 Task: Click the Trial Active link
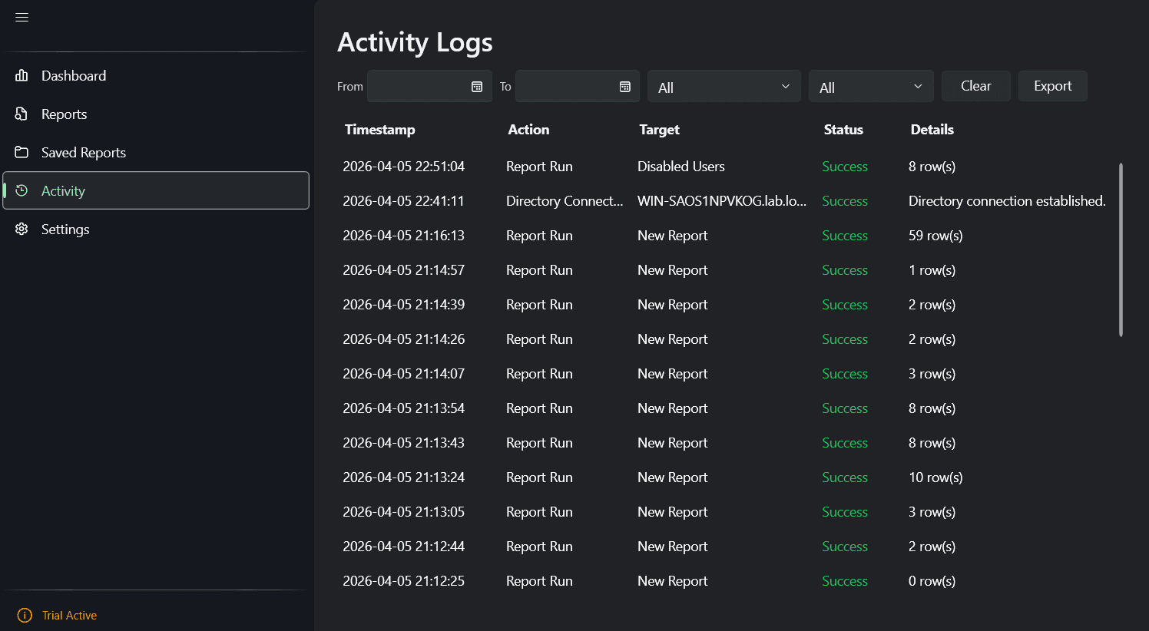[x=69, y=615]
